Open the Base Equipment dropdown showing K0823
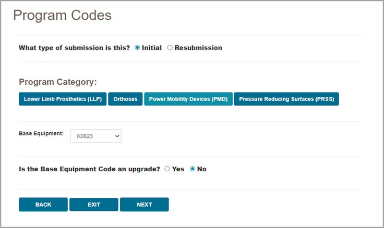384x228 pixels. (95, 136)
